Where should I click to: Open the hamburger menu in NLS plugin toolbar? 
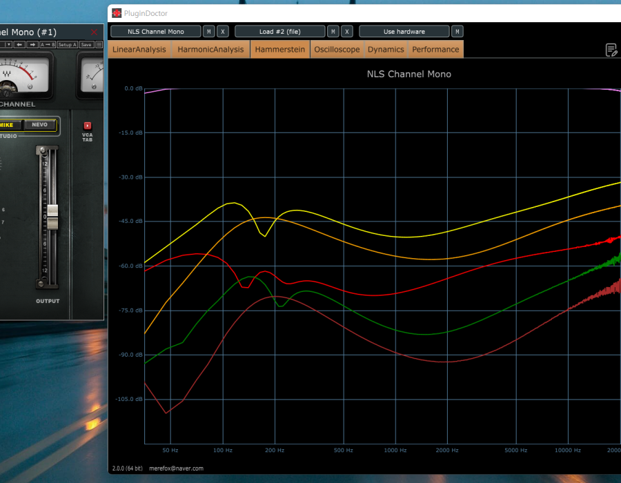point(99,45)
